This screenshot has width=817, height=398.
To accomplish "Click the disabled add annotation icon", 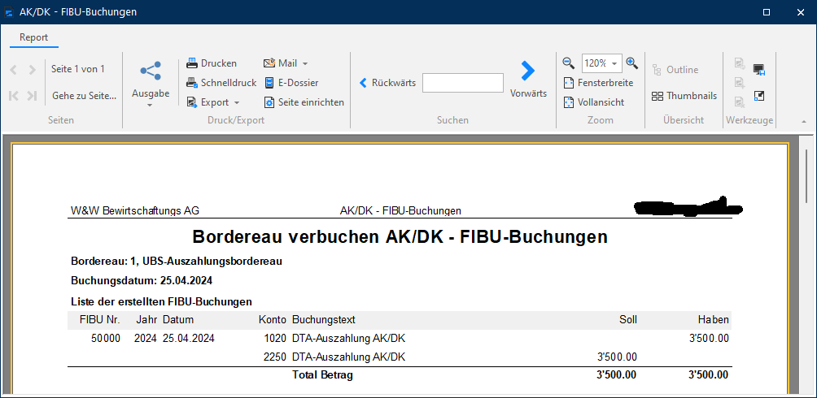I will (740, 83).
